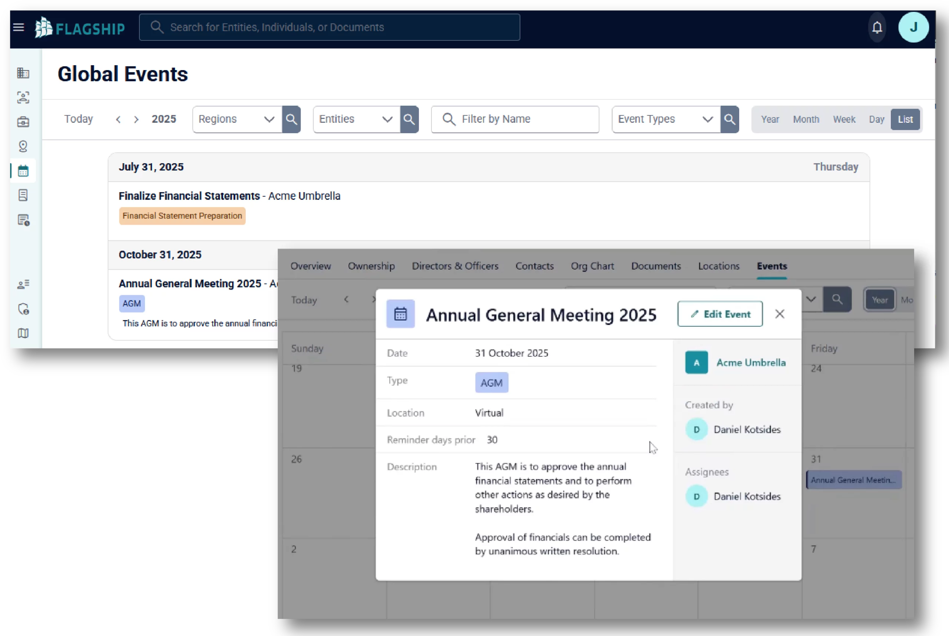Open the Acme Umbrella entity link
The image size is (949, 636).
point(751,362)
